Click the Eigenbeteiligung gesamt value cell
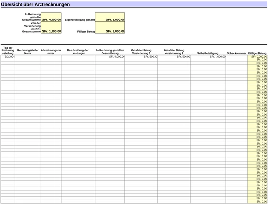 pos(110,17)
